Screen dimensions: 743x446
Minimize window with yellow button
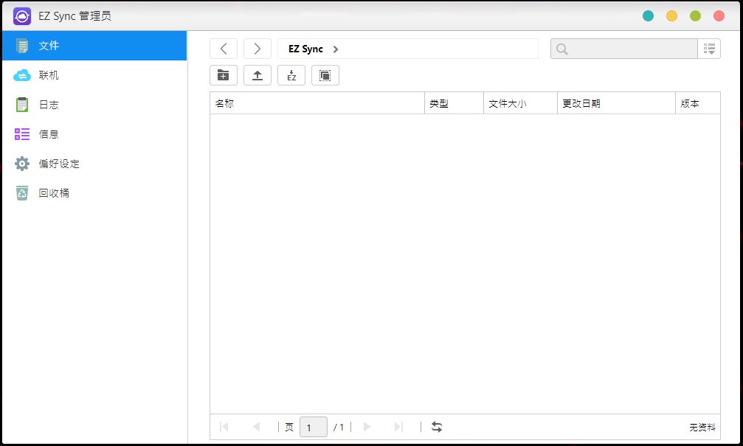(672, 16)
